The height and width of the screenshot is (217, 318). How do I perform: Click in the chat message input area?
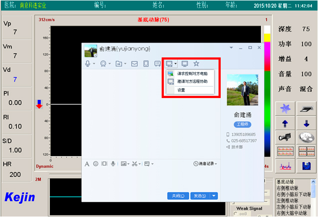point(150,179)
